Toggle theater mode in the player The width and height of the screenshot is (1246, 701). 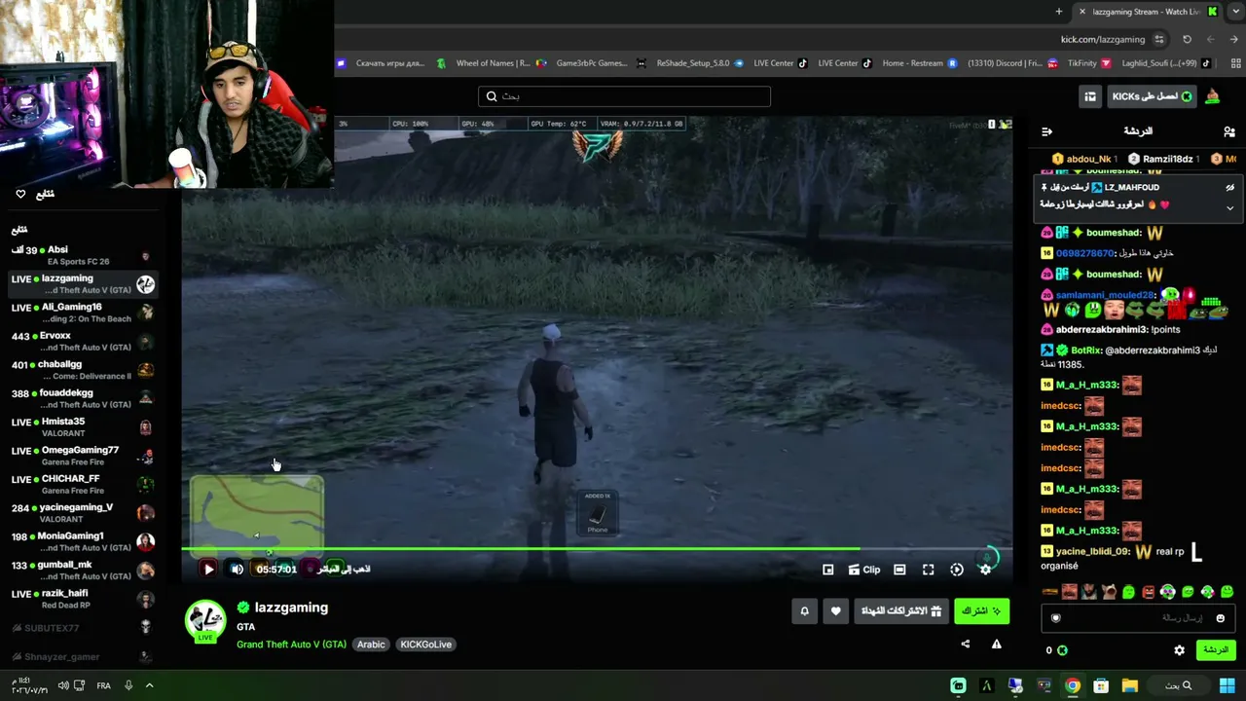(x=899, y=570)
